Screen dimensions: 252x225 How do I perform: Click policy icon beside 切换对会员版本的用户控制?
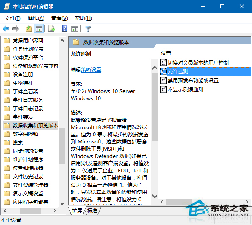[x=163, y=62]
